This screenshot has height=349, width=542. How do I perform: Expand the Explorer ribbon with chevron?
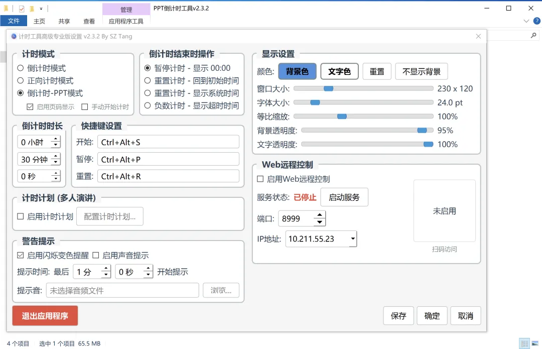coord(526,21)
